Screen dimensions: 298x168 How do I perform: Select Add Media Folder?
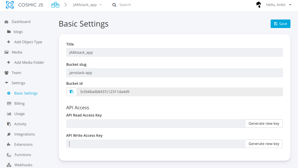click(x=29, y=62)
